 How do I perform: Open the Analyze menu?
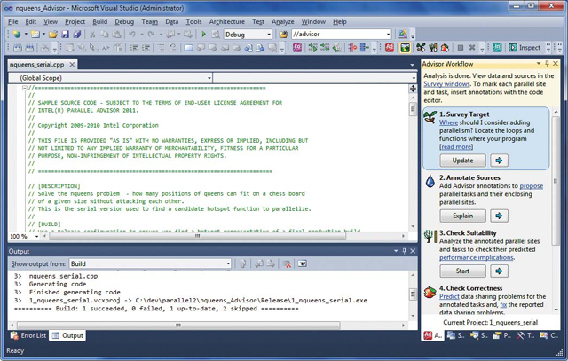[282, 21]
